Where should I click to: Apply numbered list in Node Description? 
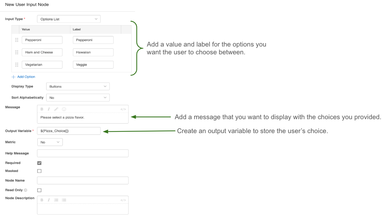point(56,200)
